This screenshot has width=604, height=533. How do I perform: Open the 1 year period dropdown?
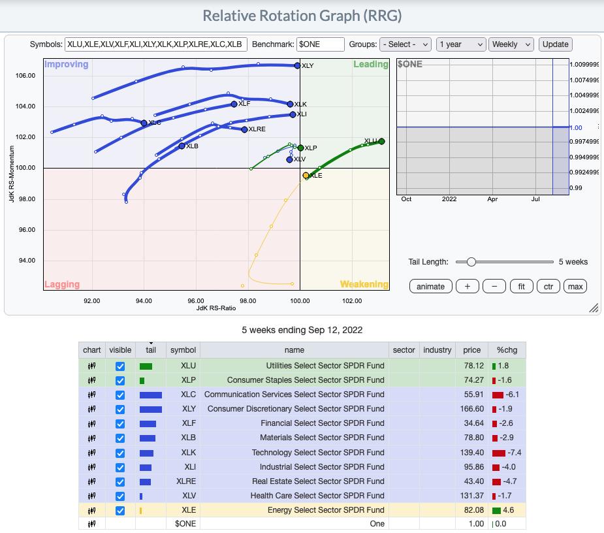coord(461,44)
